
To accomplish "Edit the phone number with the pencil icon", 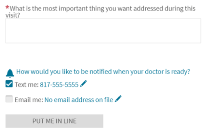I will click(83, 84).
